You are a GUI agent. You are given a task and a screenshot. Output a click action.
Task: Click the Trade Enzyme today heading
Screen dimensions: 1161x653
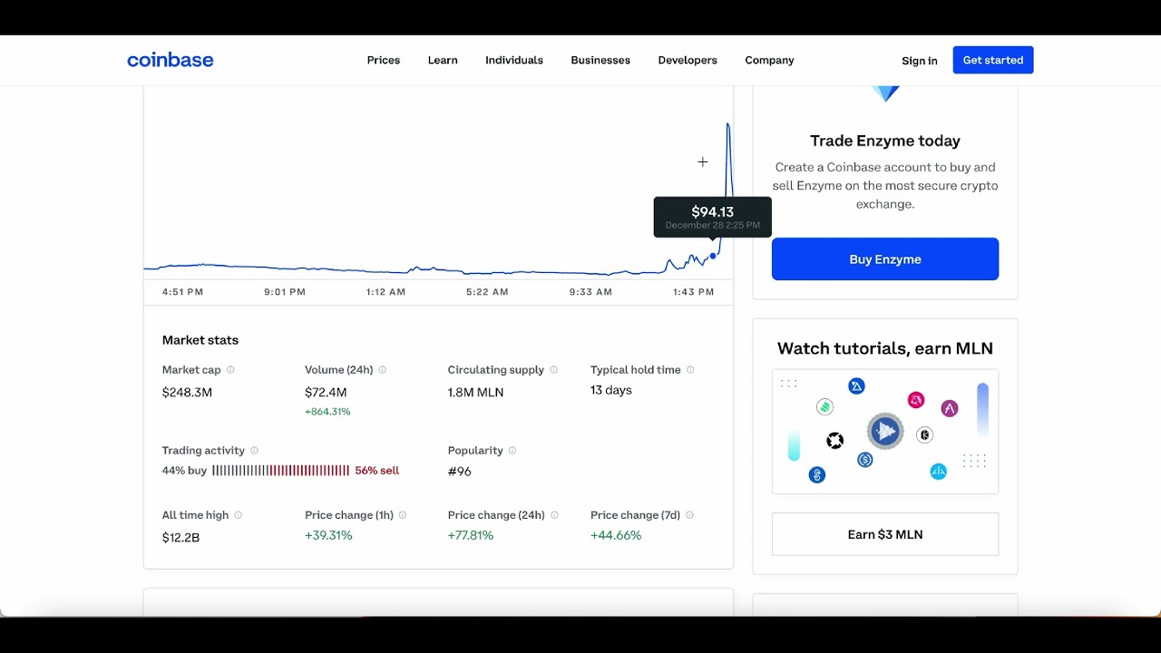click(885, 141)
